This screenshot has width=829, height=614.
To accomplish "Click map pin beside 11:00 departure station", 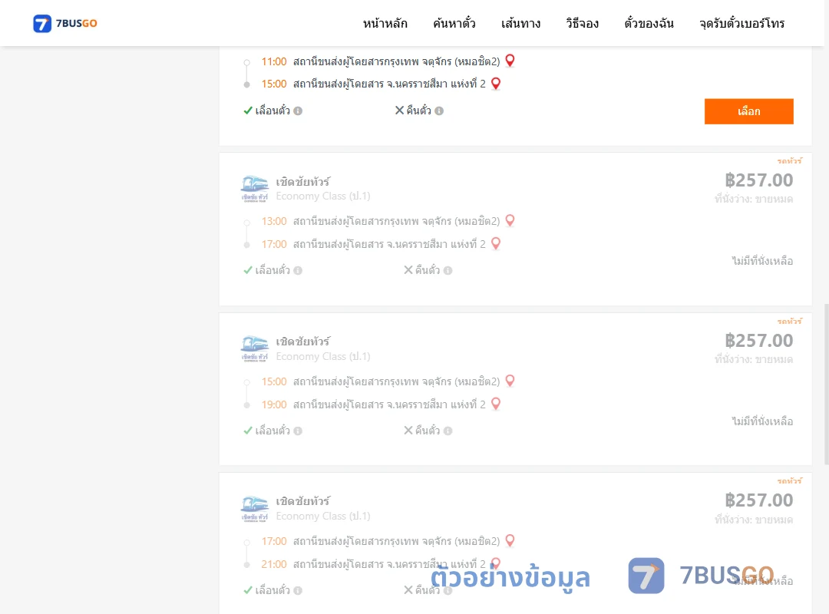I will [510, 61].
